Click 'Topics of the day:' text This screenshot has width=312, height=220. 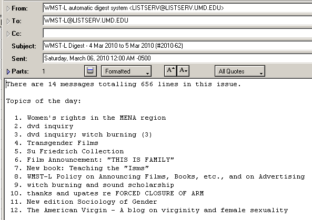click(44, 101)
